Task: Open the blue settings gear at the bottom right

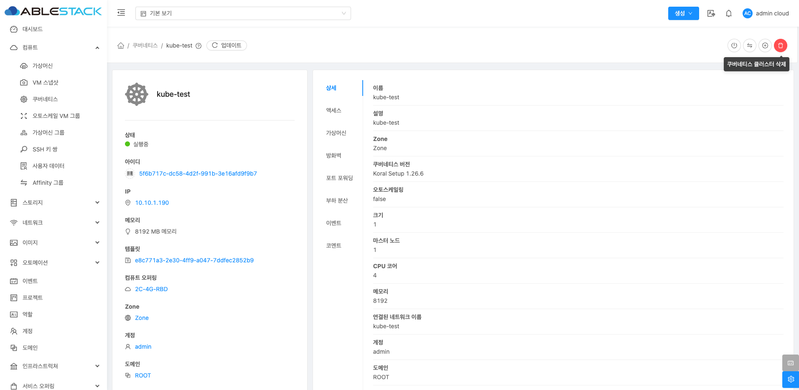Action: 790,379
